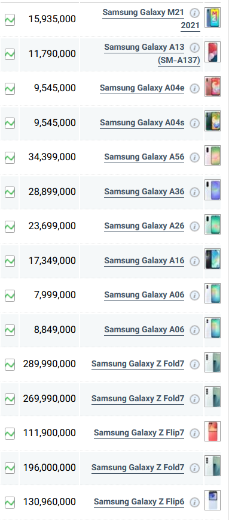The width and height of the screenshot is (232, 520).
Task: Follow the Samsung Galaxy A04s link
Action: click(x=142, y=123)
